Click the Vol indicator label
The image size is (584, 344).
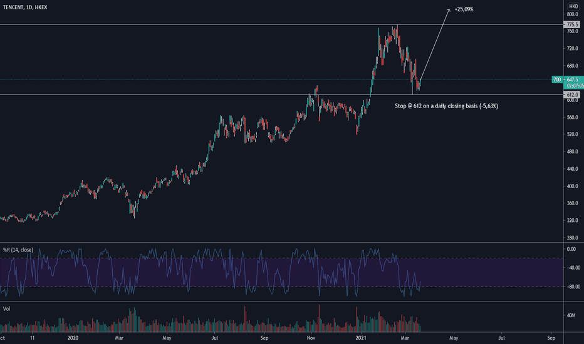7,309
